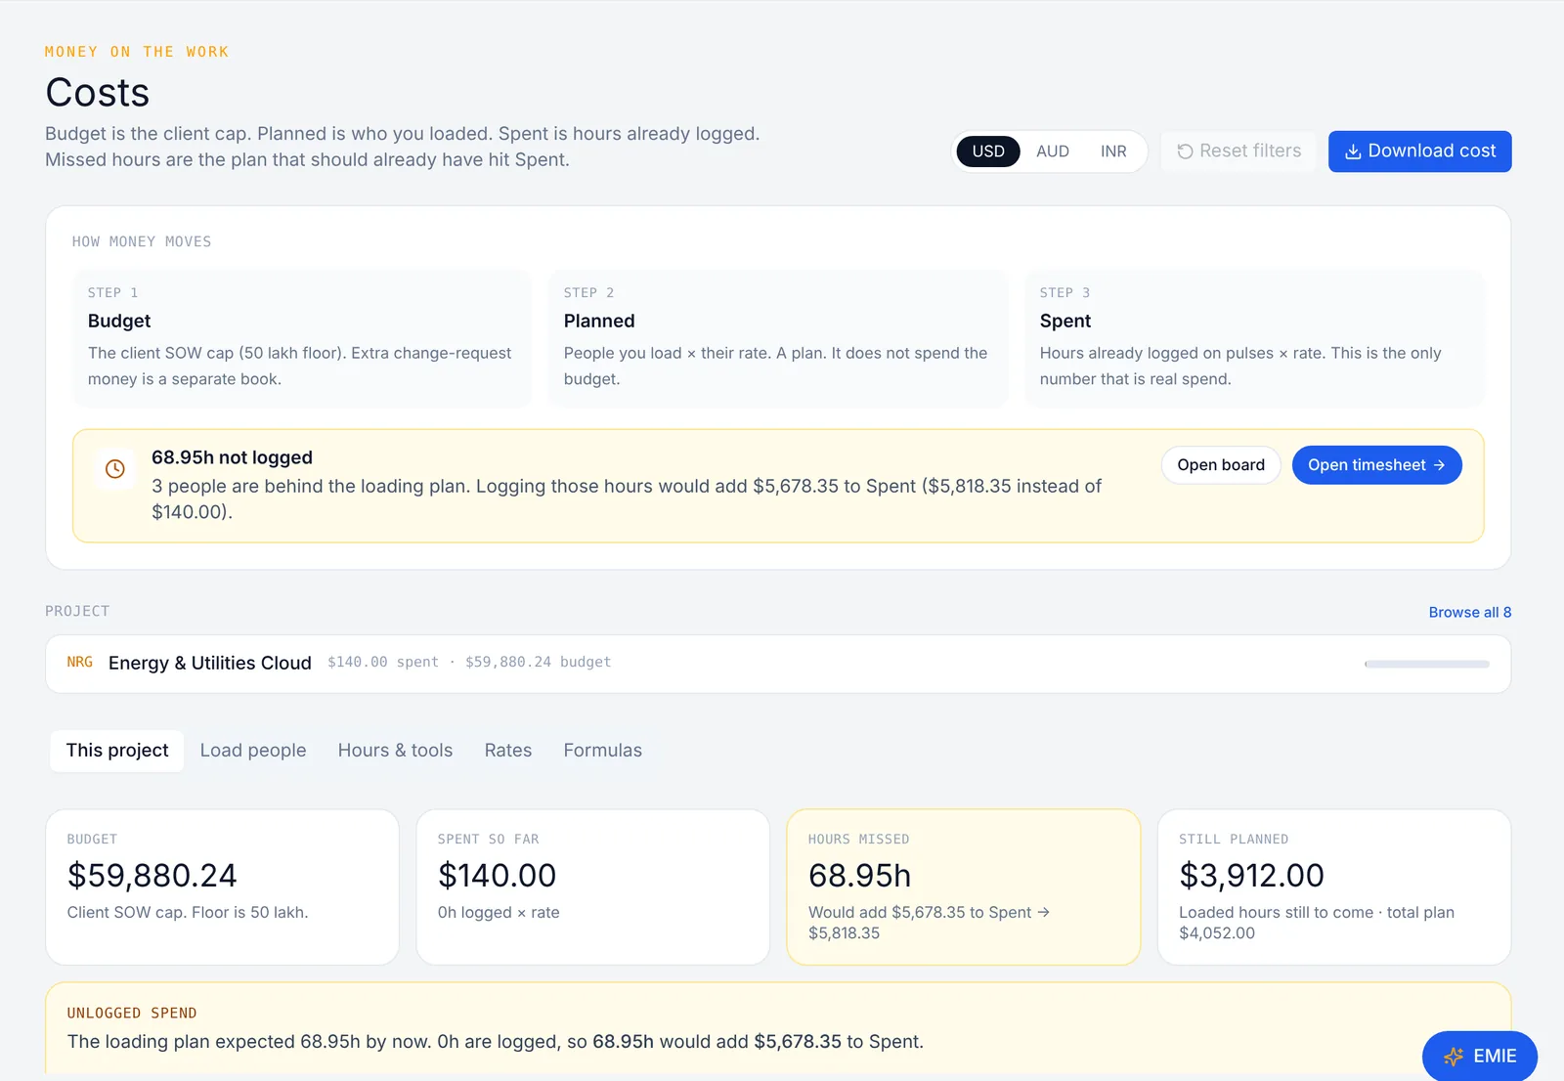
Task: Click the reset arrow icon beside Reset filters
Action: coord(1185,151)
